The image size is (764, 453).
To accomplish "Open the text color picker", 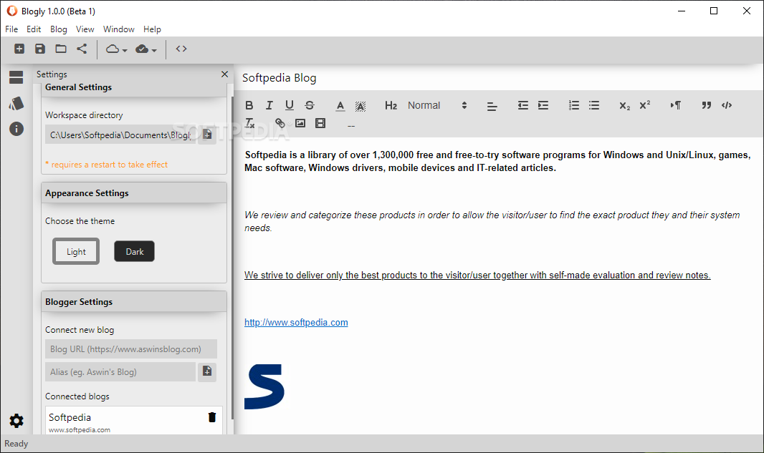I will pos(340,106).
